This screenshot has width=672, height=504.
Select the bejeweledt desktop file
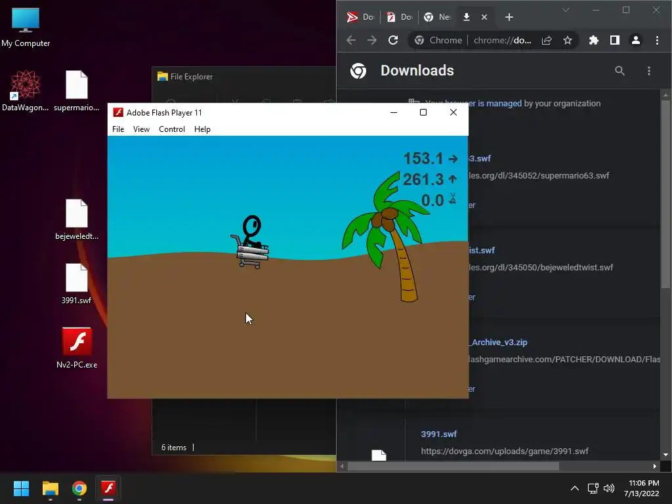(76, 219)
